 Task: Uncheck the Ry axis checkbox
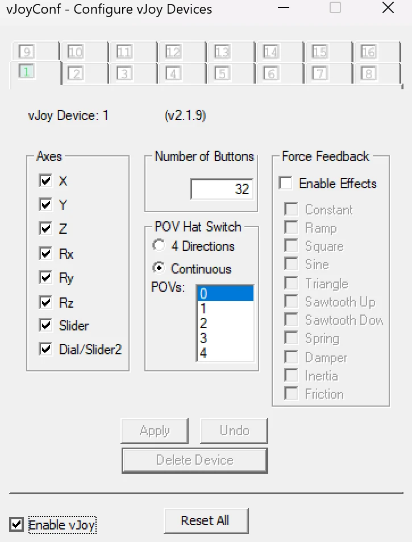(x=45, y=278)
